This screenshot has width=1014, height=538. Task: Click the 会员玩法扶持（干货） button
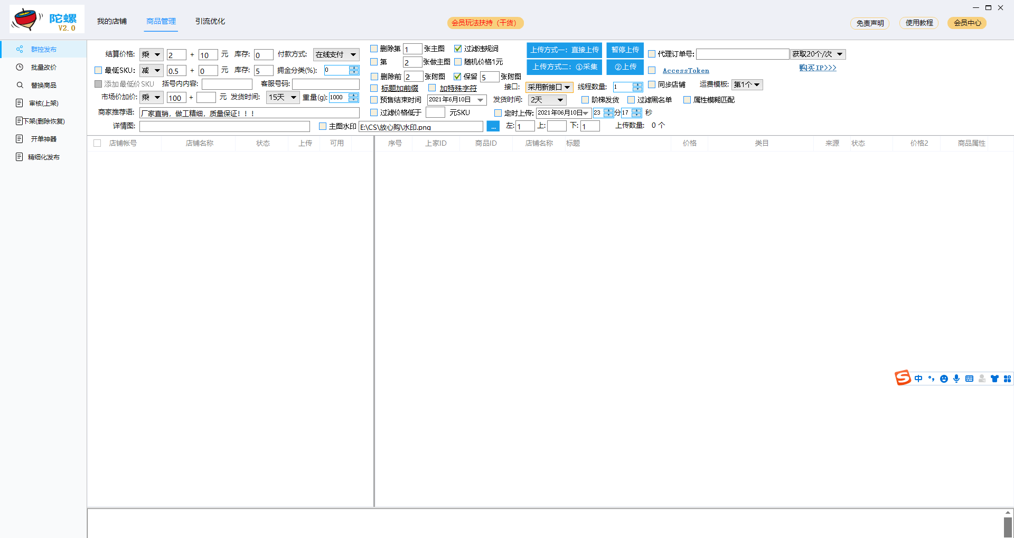pyautogui.click(x=485, y=23)
